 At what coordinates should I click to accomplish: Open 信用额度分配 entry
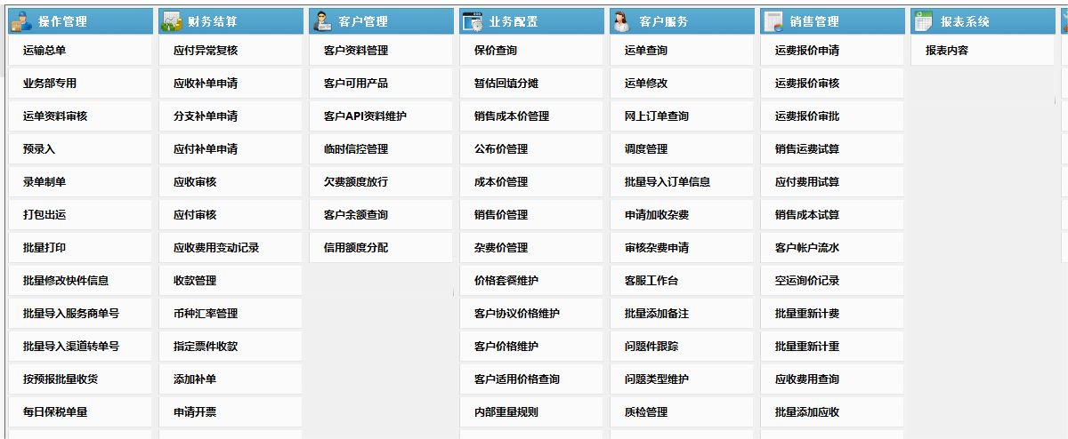tap(356, 248)
